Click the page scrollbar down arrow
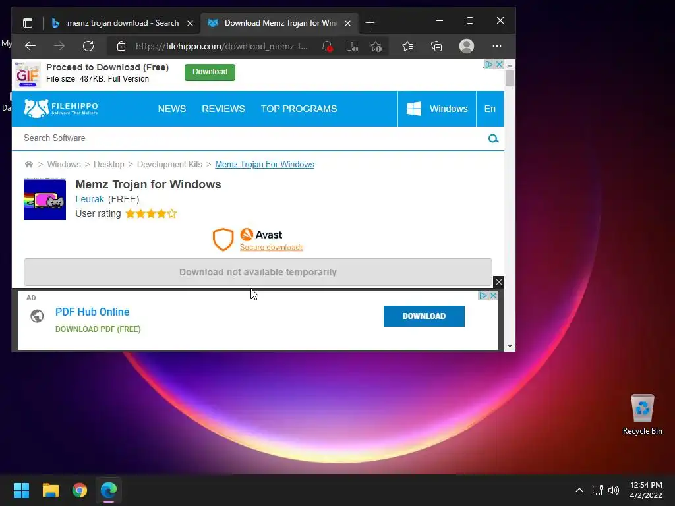 [510, 346]
